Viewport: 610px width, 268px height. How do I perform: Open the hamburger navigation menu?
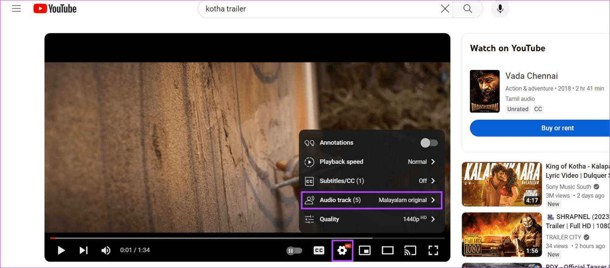coord(16,8)
